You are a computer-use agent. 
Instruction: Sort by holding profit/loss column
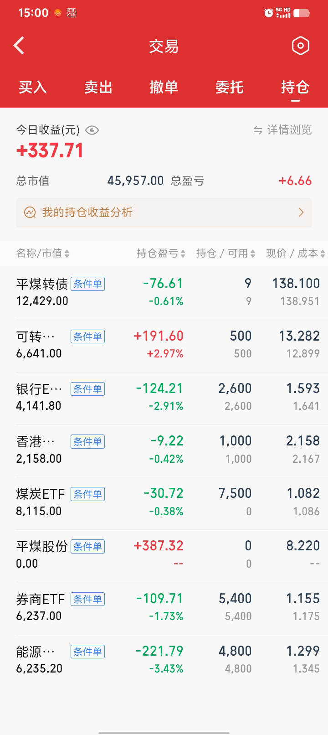161,254
